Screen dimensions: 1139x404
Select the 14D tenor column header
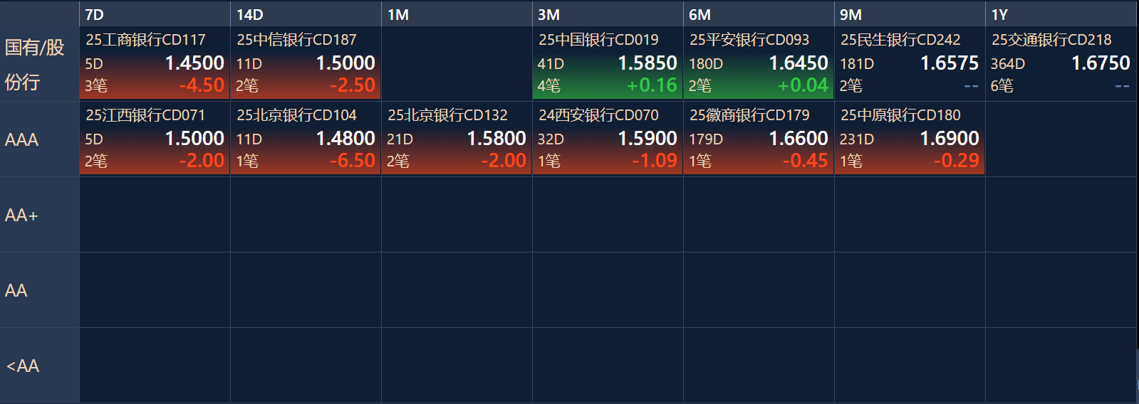coord(306,14)
